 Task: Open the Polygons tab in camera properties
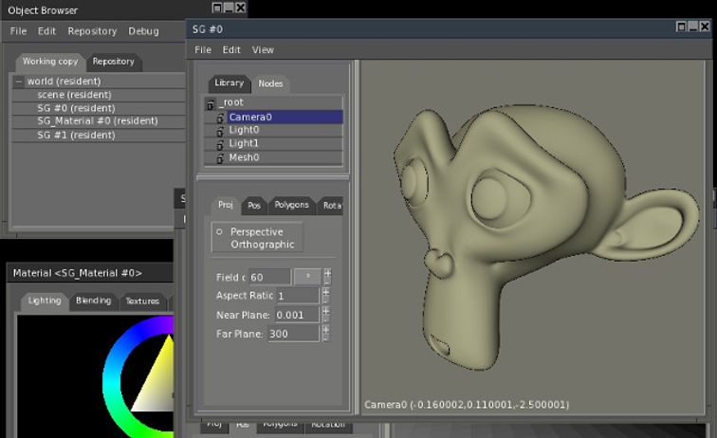tap(291, 205)
